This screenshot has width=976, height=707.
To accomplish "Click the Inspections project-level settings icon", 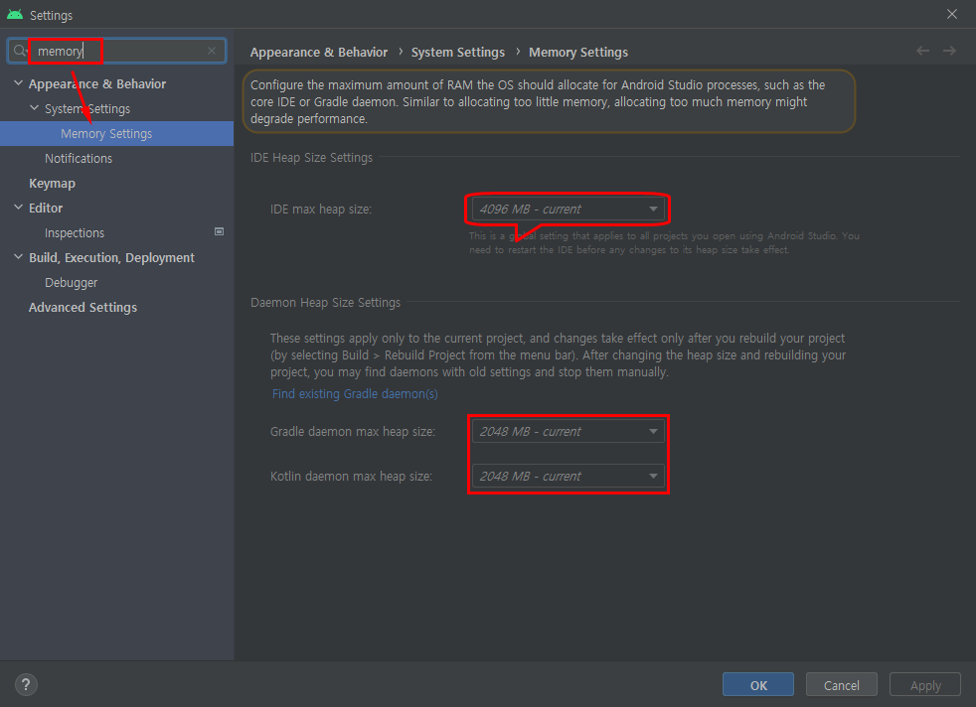I will (x=219, y=231).
